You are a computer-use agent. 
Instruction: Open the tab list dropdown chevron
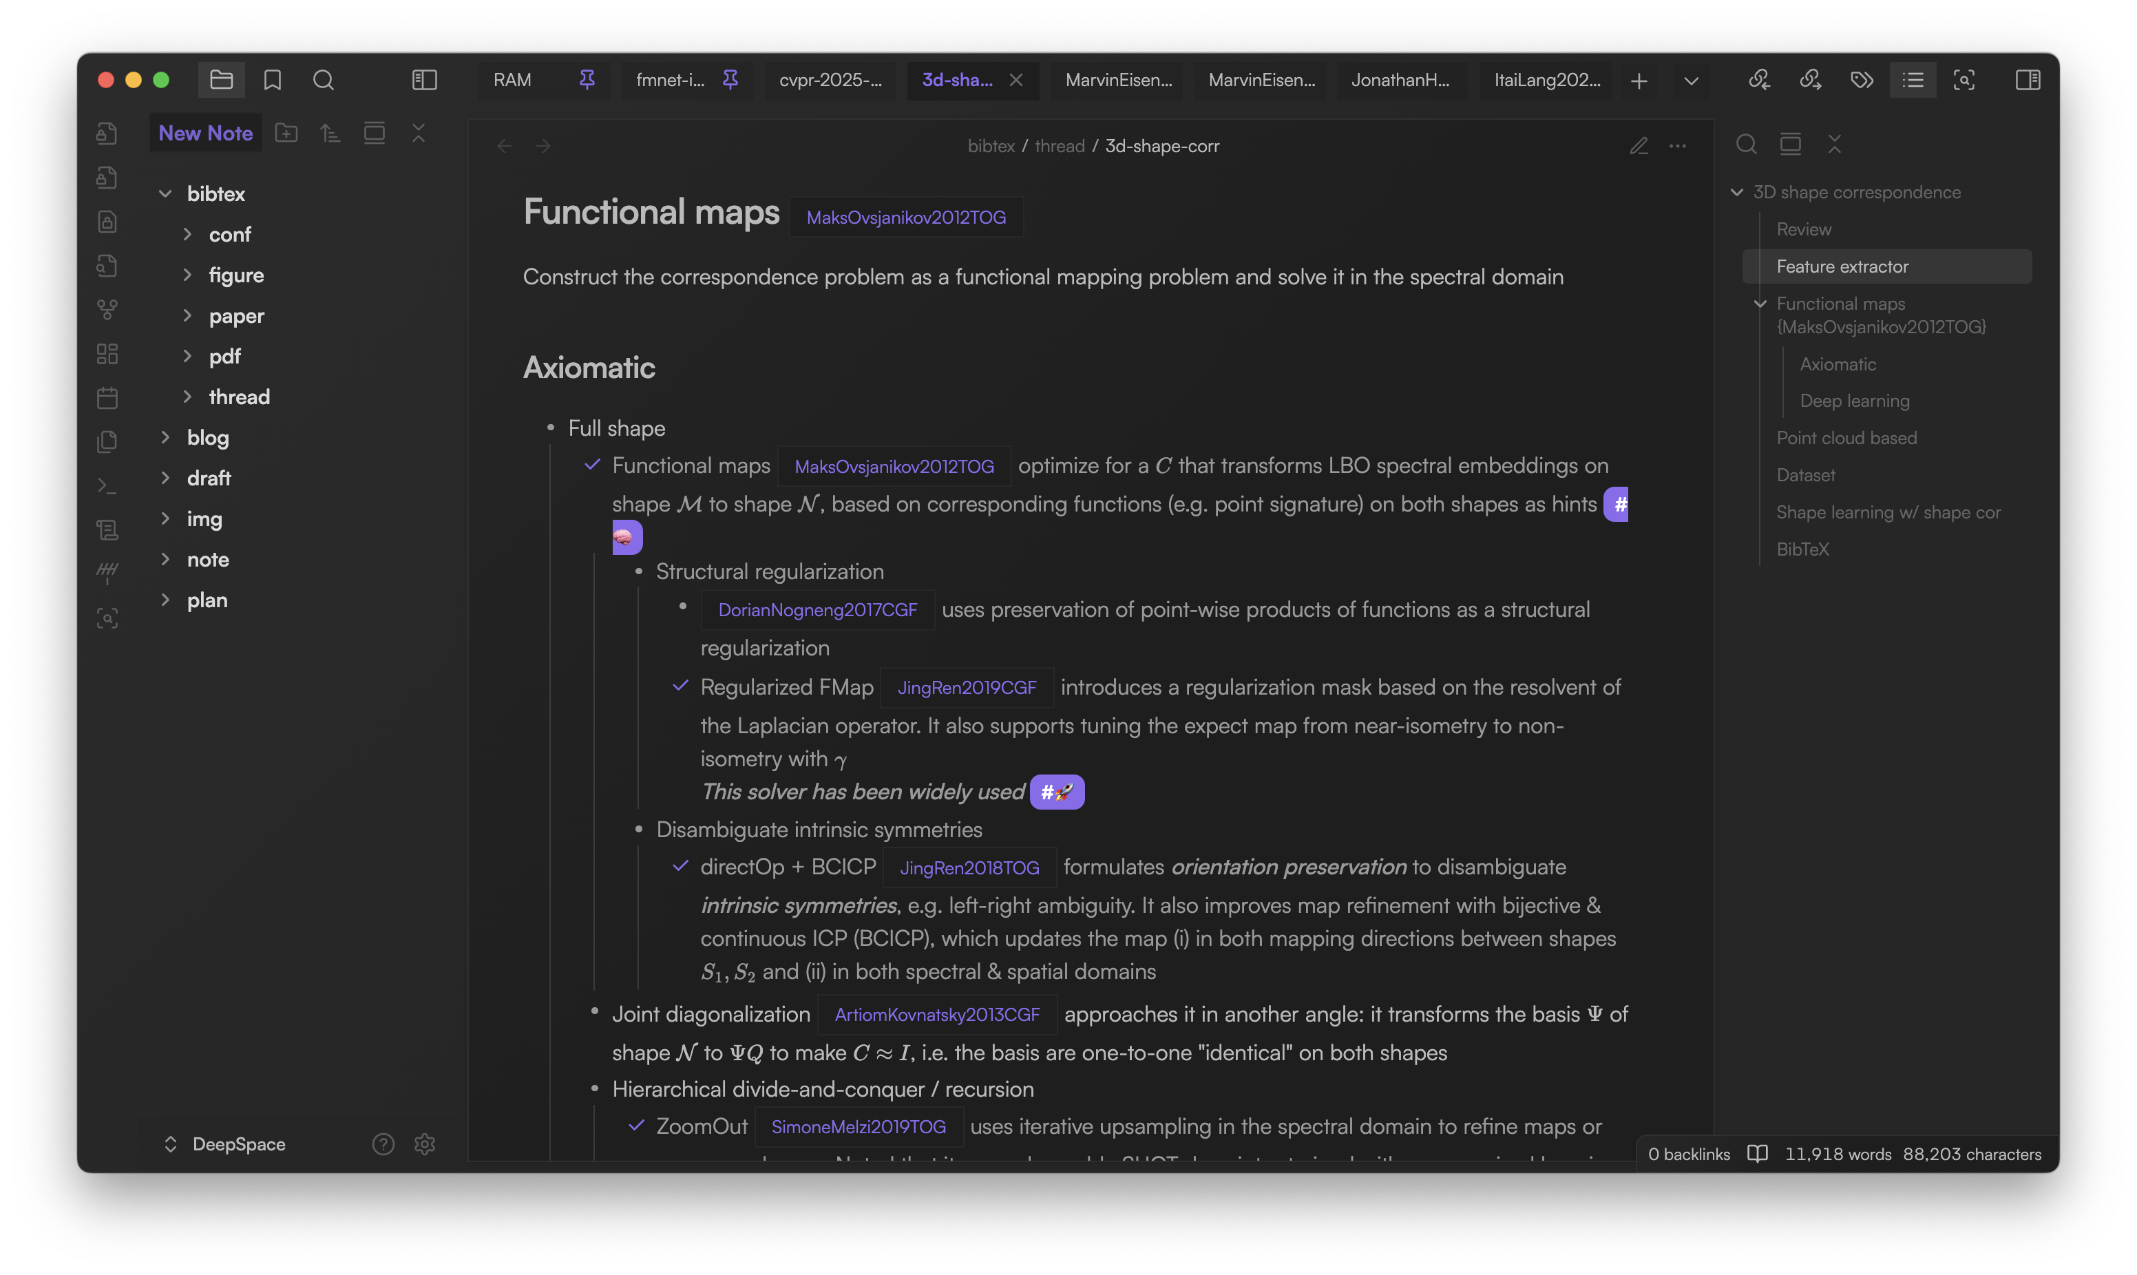click(1690, 80)
